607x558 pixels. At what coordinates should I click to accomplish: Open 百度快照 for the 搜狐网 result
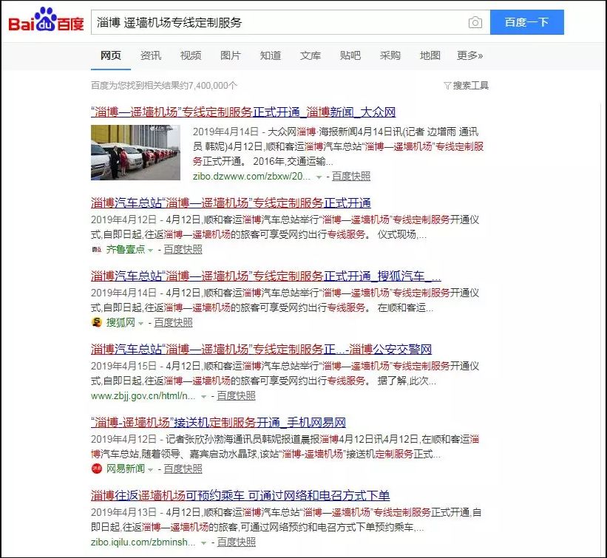click(x=173, y=323)
